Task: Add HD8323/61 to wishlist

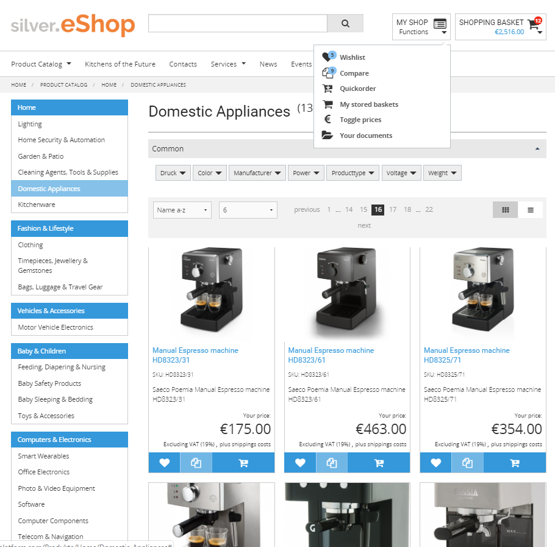Action: (x=300, y=463)
